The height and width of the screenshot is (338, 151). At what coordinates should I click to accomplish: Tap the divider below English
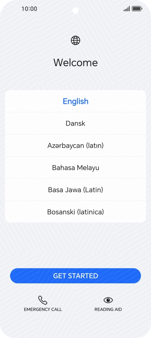tap(75, 112)
